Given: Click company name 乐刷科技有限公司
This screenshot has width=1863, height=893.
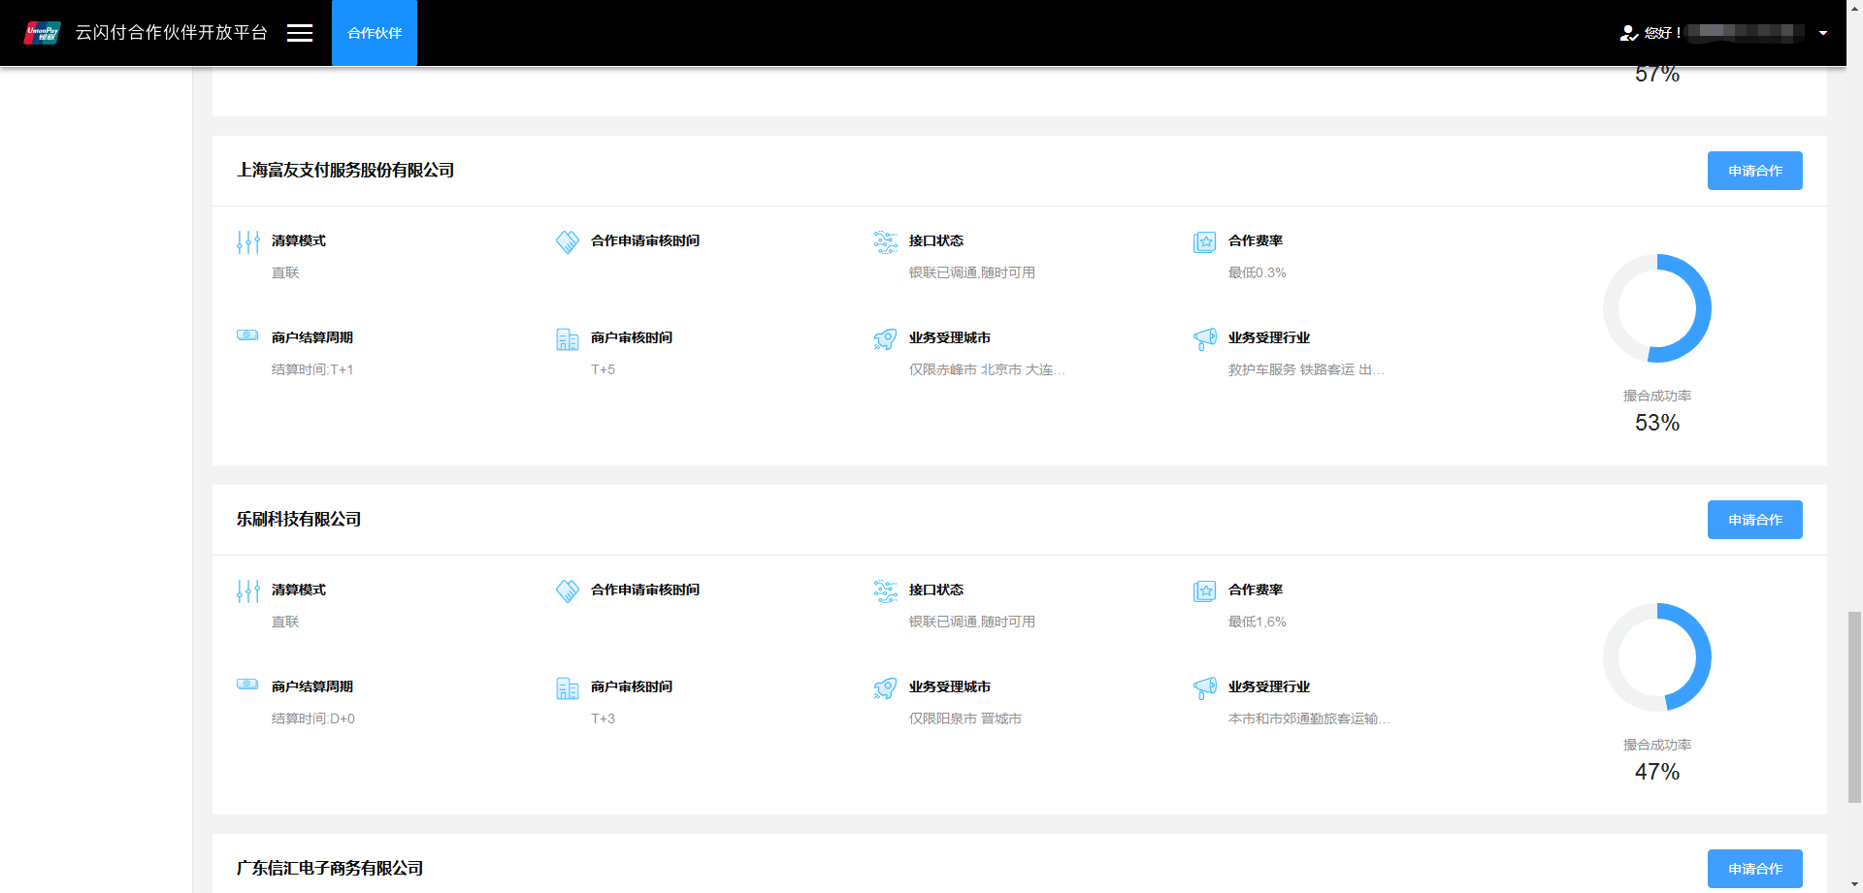Looking at the screenshot, I should point(299,520).
